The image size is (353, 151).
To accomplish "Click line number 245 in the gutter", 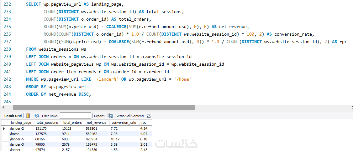I will 7,102.
